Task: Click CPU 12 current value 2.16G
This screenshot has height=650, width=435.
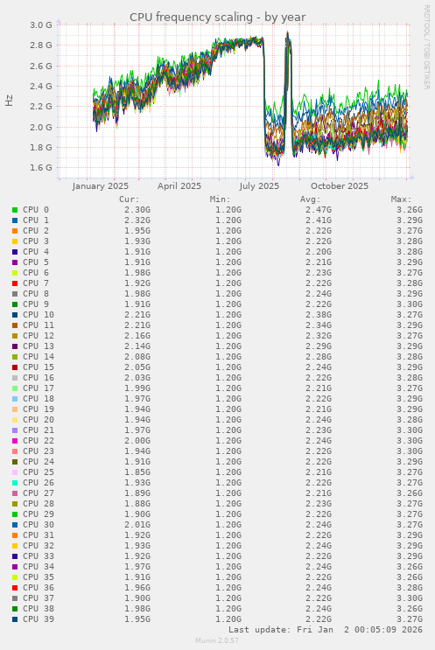Action: [x=137, y=336]
